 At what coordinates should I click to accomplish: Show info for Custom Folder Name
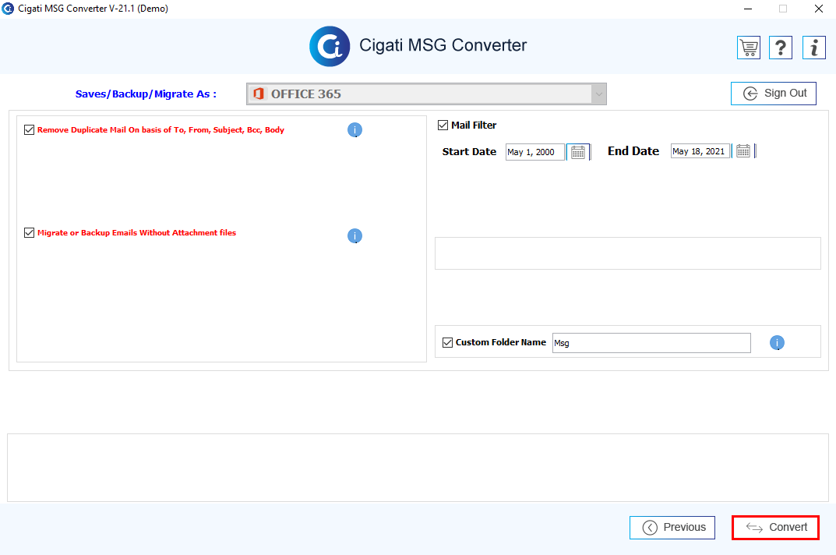(x=777, y=343)
